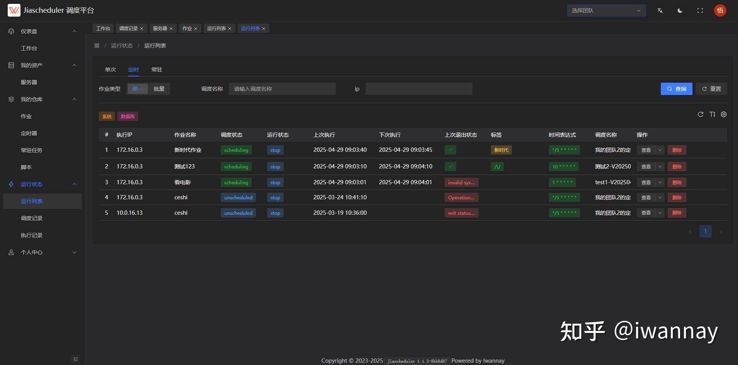Open the action dropdown for 看电影 row
Viewport: 738px width, 365px height.
point(660,182)
